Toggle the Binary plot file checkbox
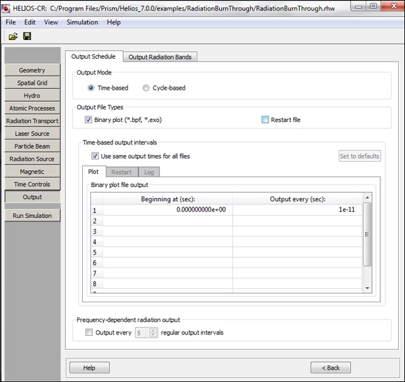The height and width of the screenshot is (382, 405). click(x=88, y=120)
